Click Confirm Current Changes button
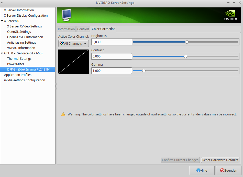 180,160
